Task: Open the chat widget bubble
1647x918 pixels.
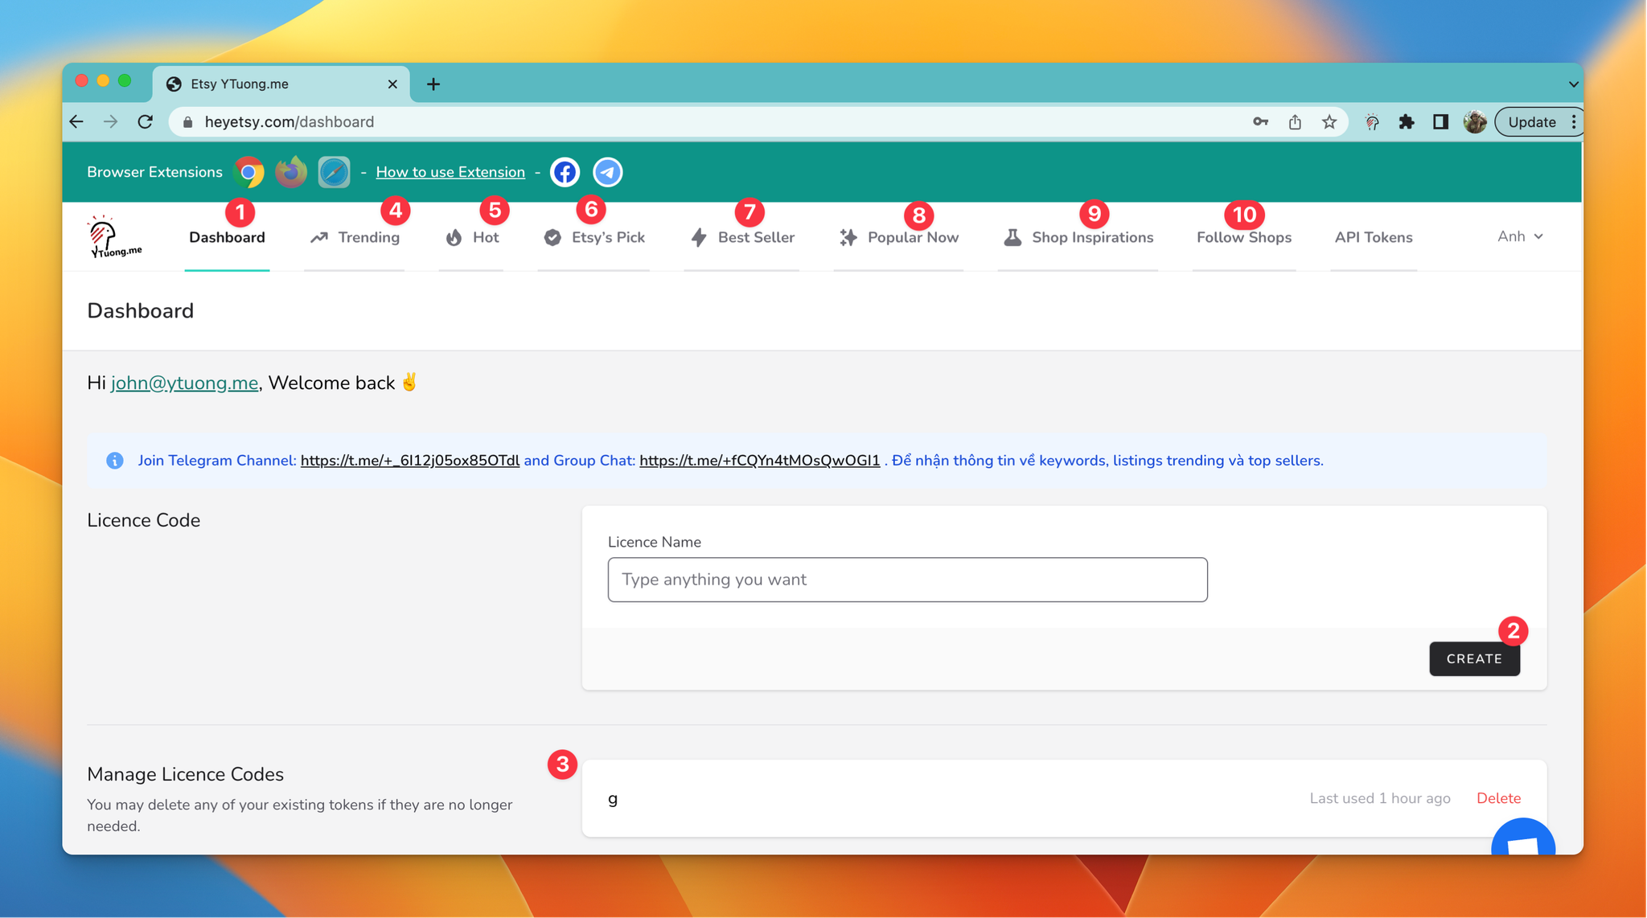Action: point(1523,837)
